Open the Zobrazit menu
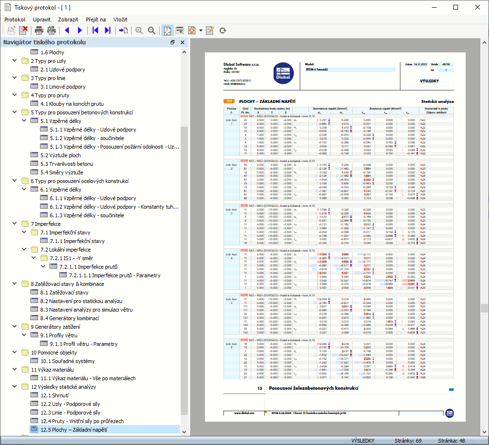Image resolution: width=489 pixels, height=445 pixels. coord(68,20)
